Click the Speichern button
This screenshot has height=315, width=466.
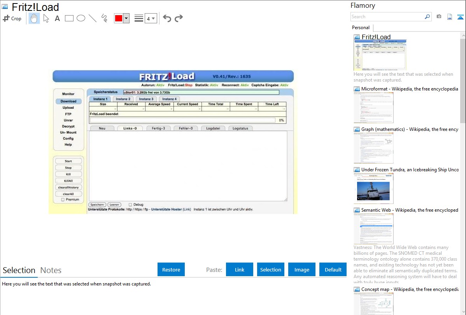pos(97,205)
